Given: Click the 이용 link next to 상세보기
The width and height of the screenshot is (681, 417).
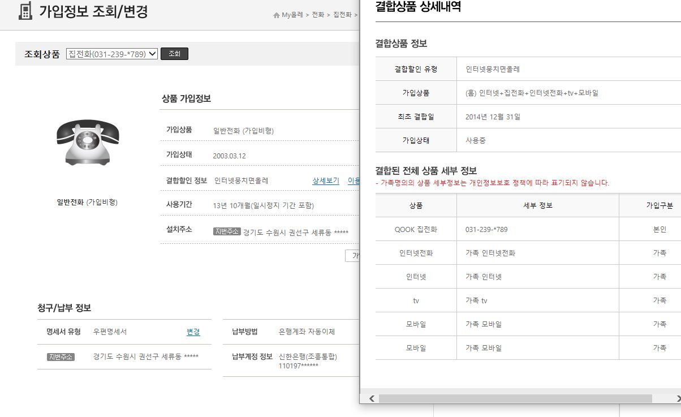Looking at the screenshot, I should tap(354, 181).
